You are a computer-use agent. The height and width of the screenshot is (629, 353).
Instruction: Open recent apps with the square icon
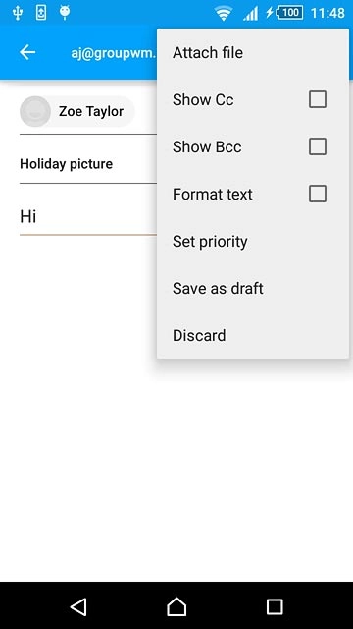pyautogui.click(x=275, y=606)
